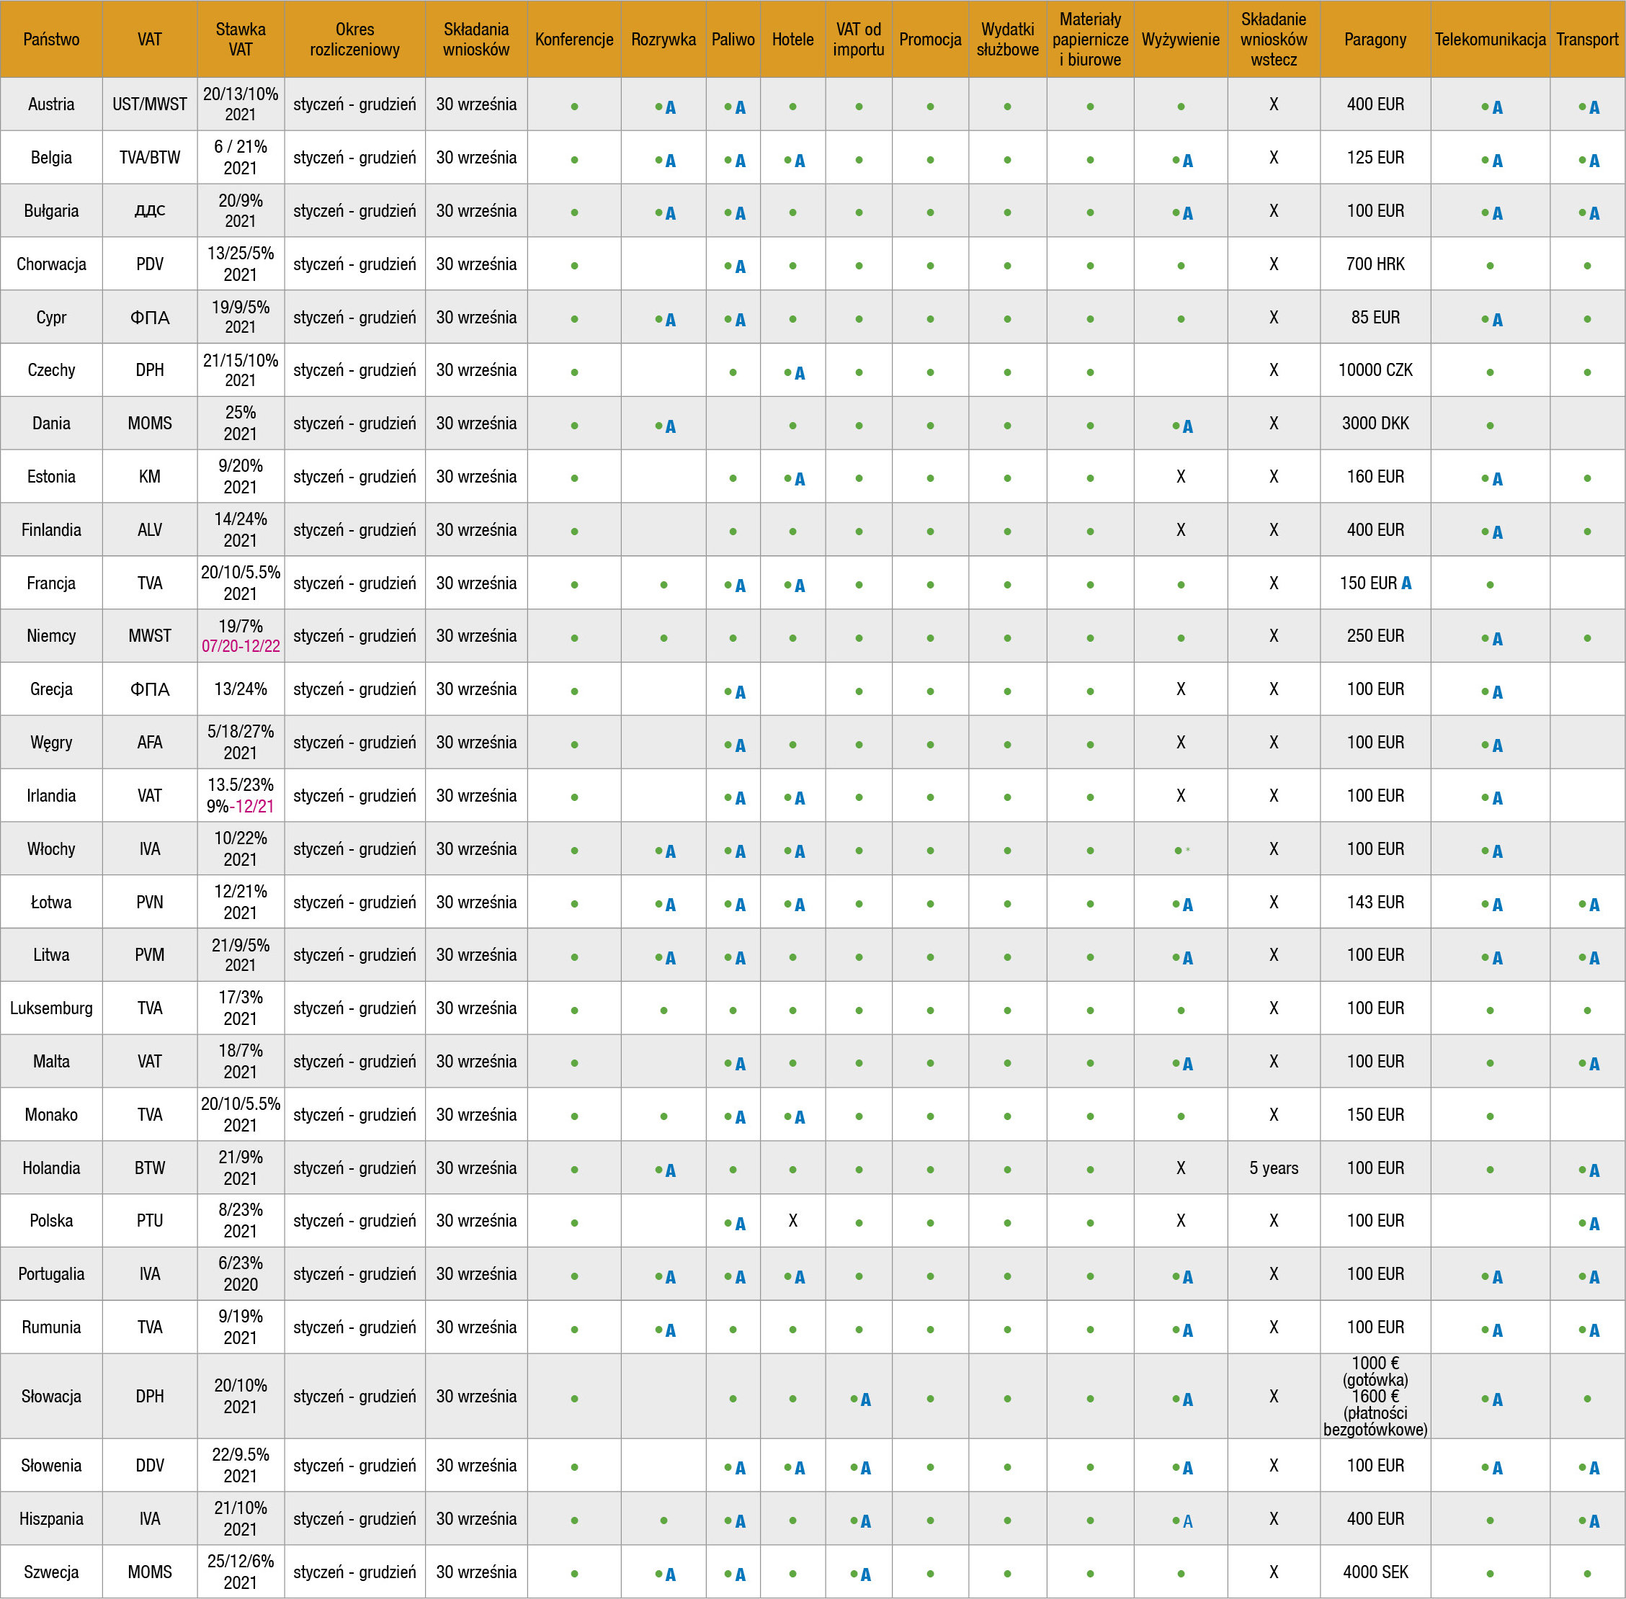Click the Paragony column header
Screen dimensions: 1626x1599
click(1375, 40)
